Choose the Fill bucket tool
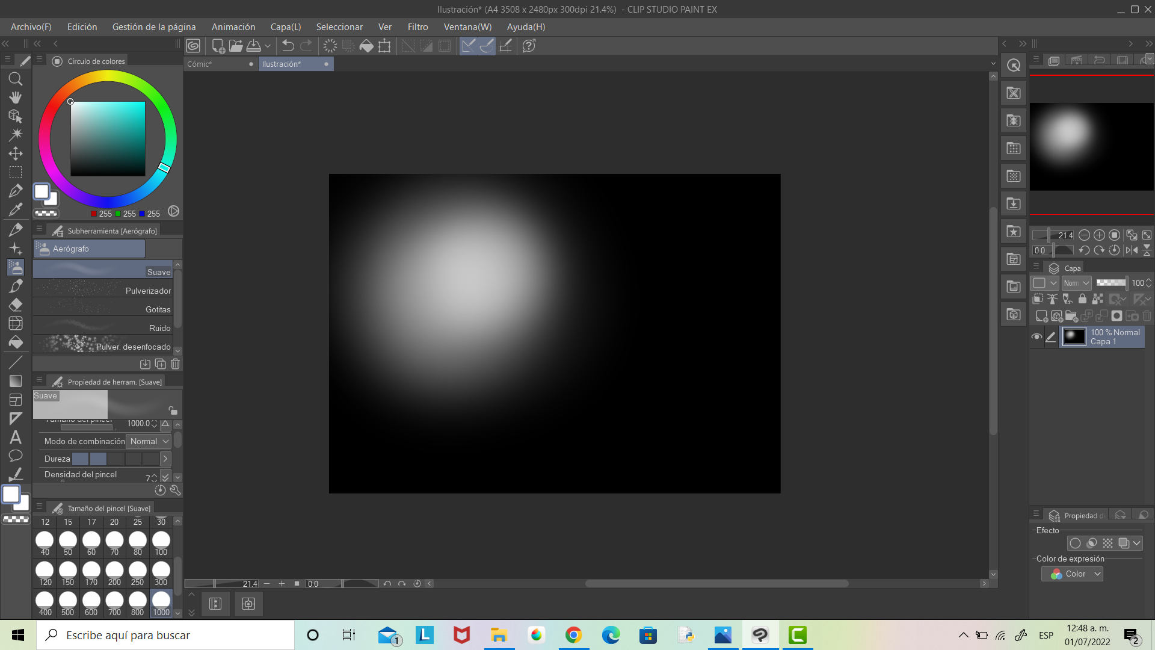 tap(16, 342)
